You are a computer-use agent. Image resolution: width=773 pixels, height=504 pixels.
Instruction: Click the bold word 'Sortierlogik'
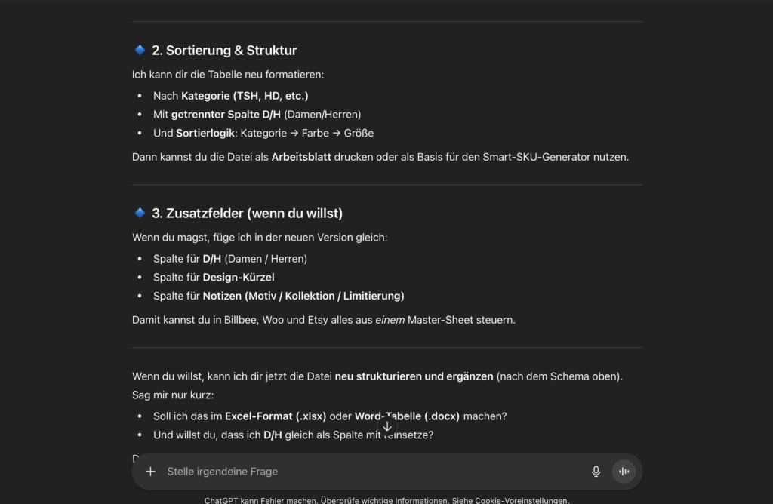(205, 133)
